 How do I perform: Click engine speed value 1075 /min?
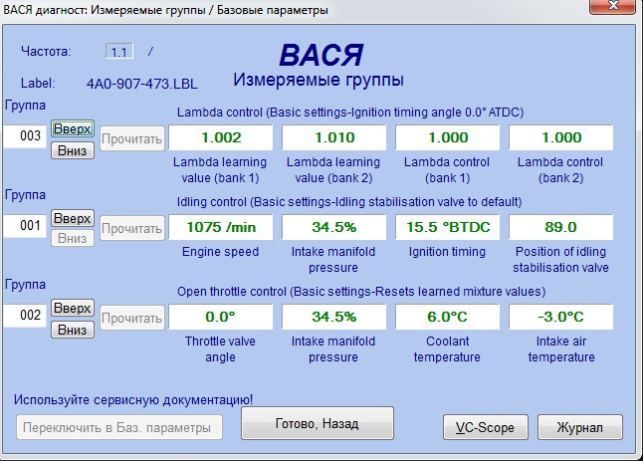(221, 227)
